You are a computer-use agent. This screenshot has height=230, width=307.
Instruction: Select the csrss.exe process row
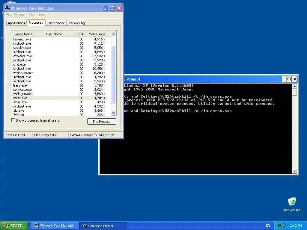tap(60, 98)
